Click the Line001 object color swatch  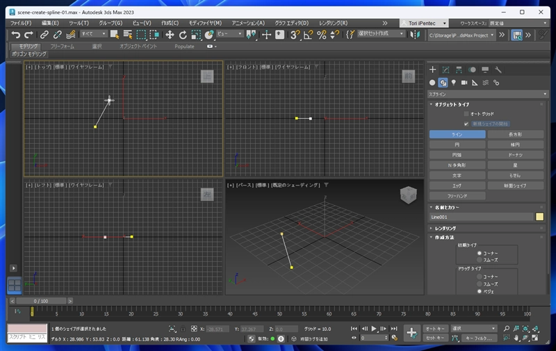tap(539, 217)
